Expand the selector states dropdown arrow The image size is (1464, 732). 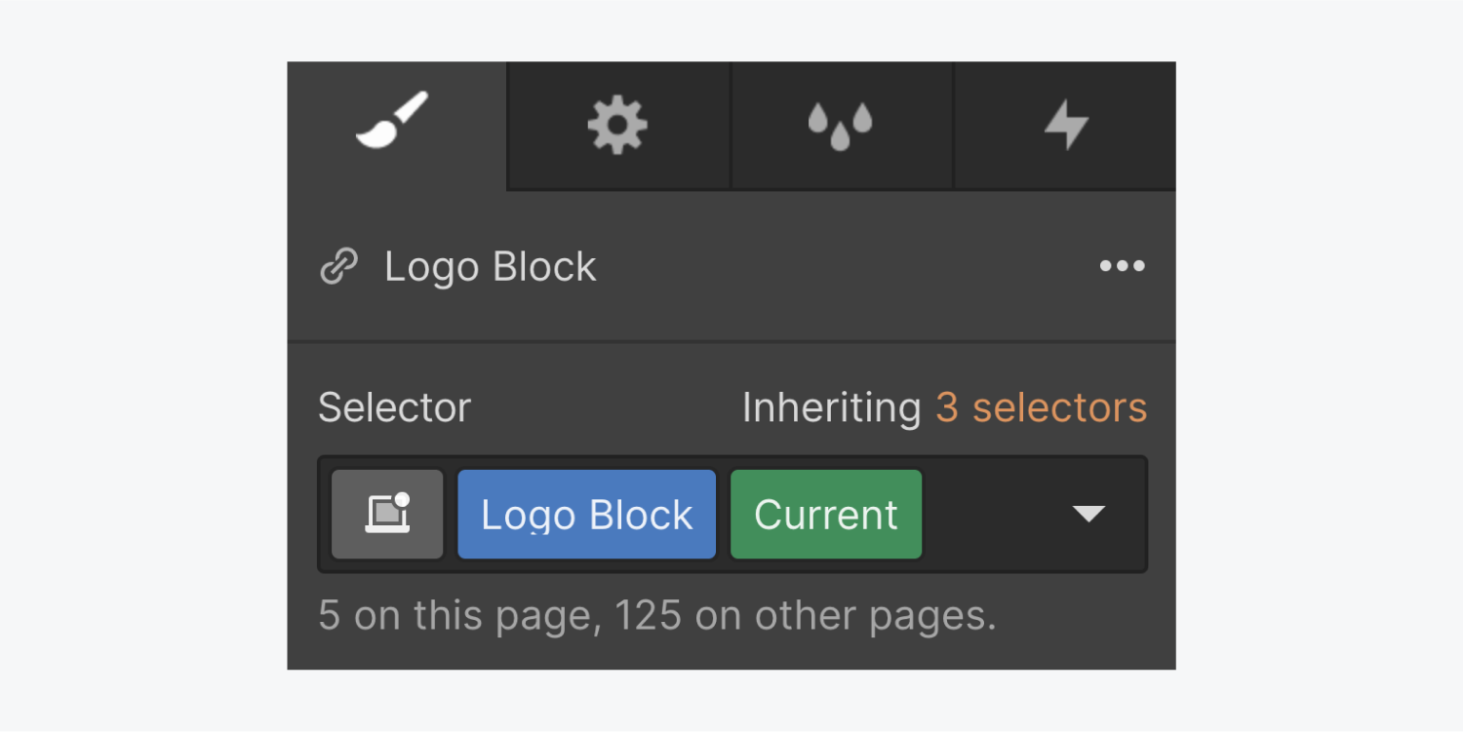coord(1088,514)
